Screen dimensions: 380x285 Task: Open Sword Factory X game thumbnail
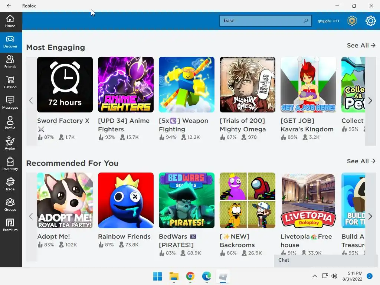[65, 85]
